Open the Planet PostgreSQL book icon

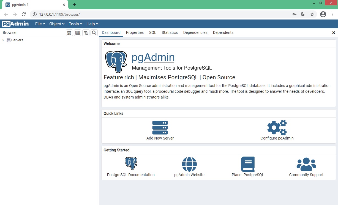pyautogui.click(x=248, y=164)
